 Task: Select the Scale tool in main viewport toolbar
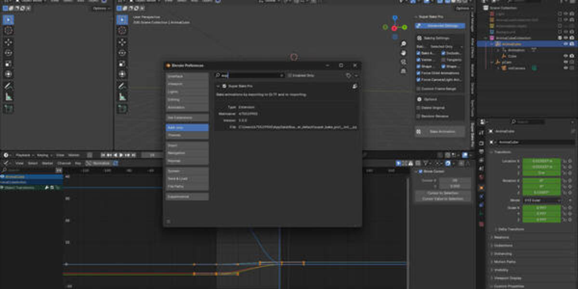click(x=122, y=64)
